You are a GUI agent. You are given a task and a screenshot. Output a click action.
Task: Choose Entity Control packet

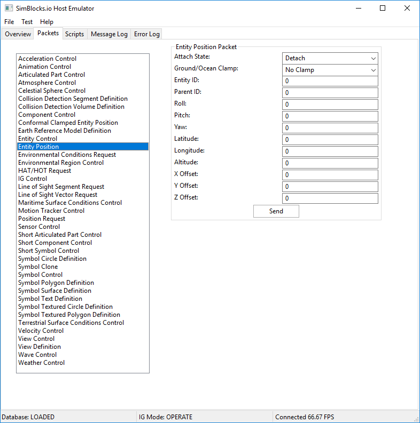[x=83, y=139]
